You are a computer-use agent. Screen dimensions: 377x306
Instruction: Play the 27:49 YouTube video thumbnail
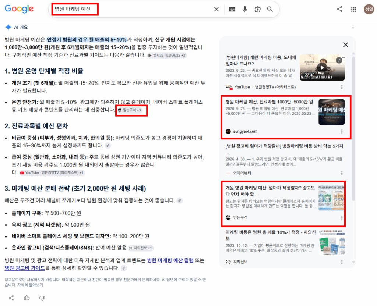322,68
